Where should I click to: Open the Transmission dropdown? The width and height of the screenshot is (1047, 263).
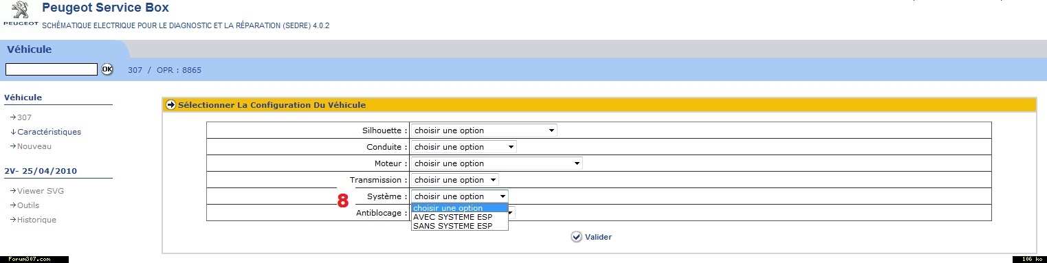click(x=454, y=180)
